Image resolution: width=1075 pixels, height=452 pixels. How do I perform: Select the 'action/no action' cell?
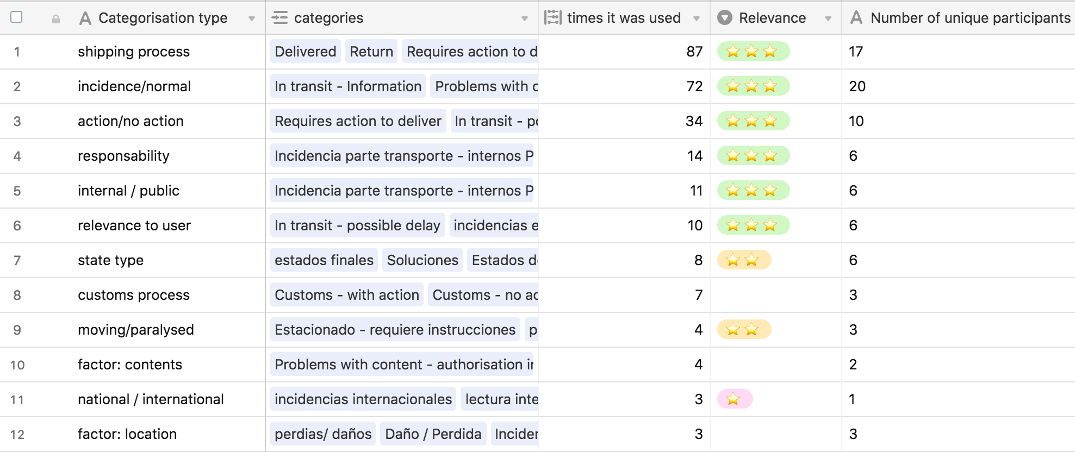(x=169, y=121)
